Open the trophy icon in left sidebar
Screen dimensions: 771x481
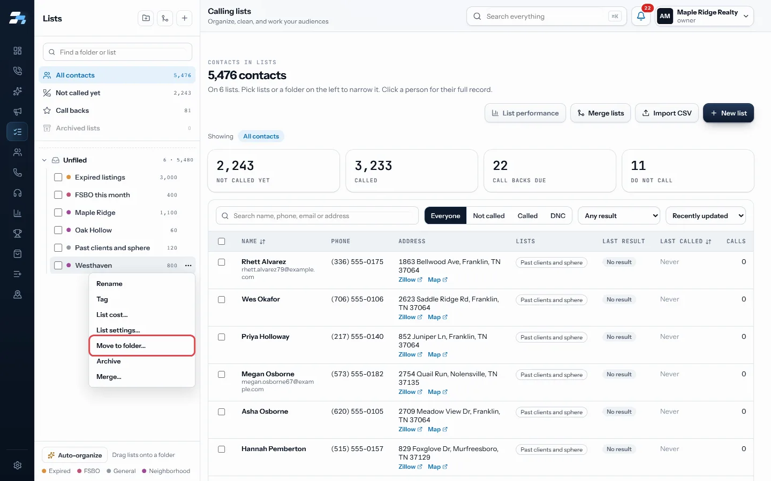tap(17, 234)
